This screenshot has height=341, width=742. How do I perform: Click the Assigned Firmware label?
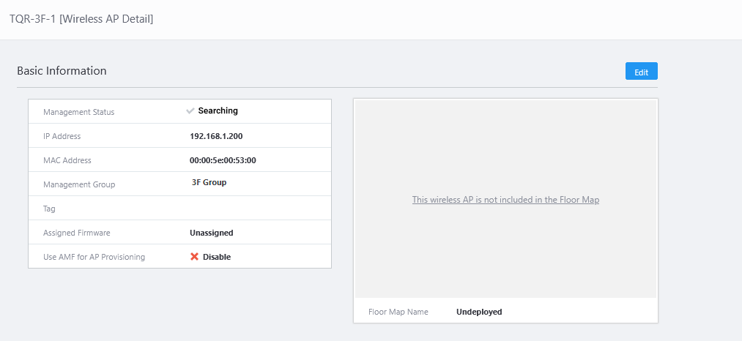[77, 233]
